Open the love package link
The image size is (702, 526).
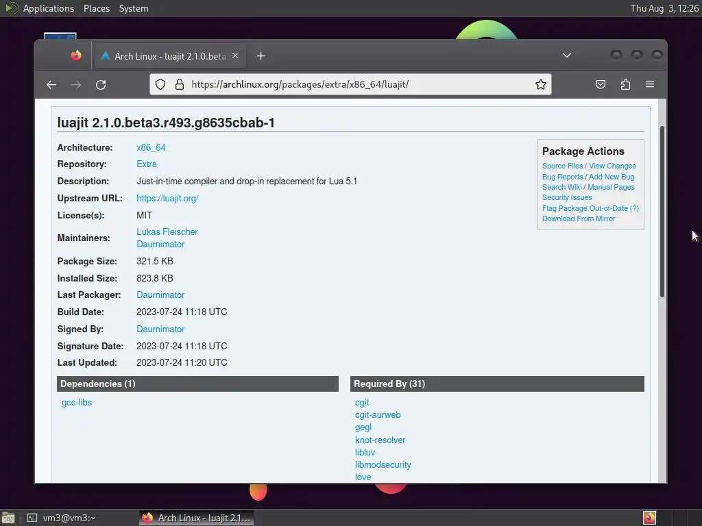tap(363, 477)
